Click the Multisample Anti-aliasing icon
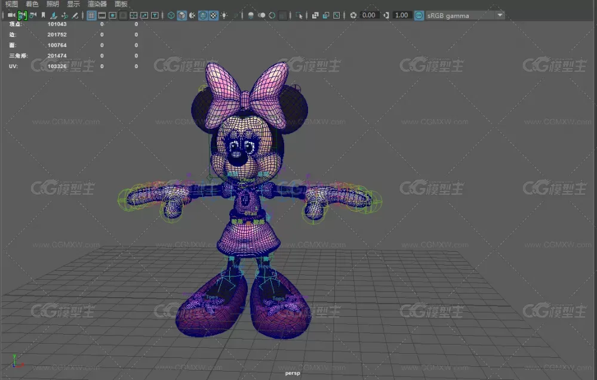Screen dimensions: 597x380 pyautogui.click(x=272, y=16)
